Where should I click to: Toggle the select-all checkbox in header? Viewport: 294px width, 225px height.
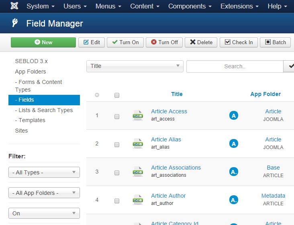(117, 95)
